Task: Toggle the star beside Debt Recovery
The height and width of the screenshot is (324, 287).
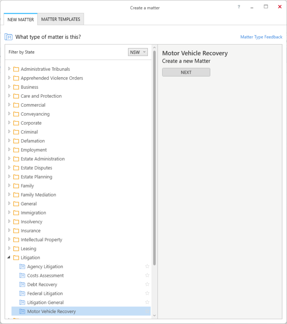Action: [147, 284]
